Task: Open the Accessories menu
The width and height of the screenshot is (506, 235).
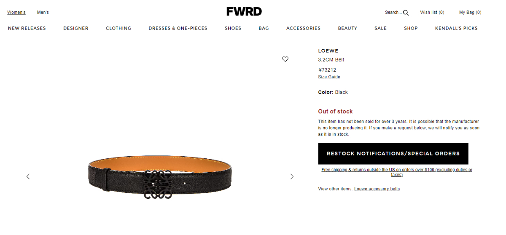Action: click(303, 28)
